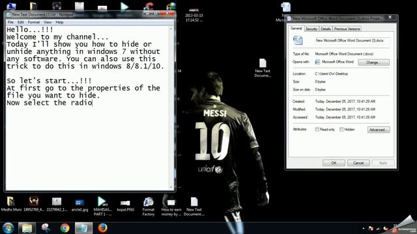Click Cancel in Properties dialog

click(x=358, y=163)
